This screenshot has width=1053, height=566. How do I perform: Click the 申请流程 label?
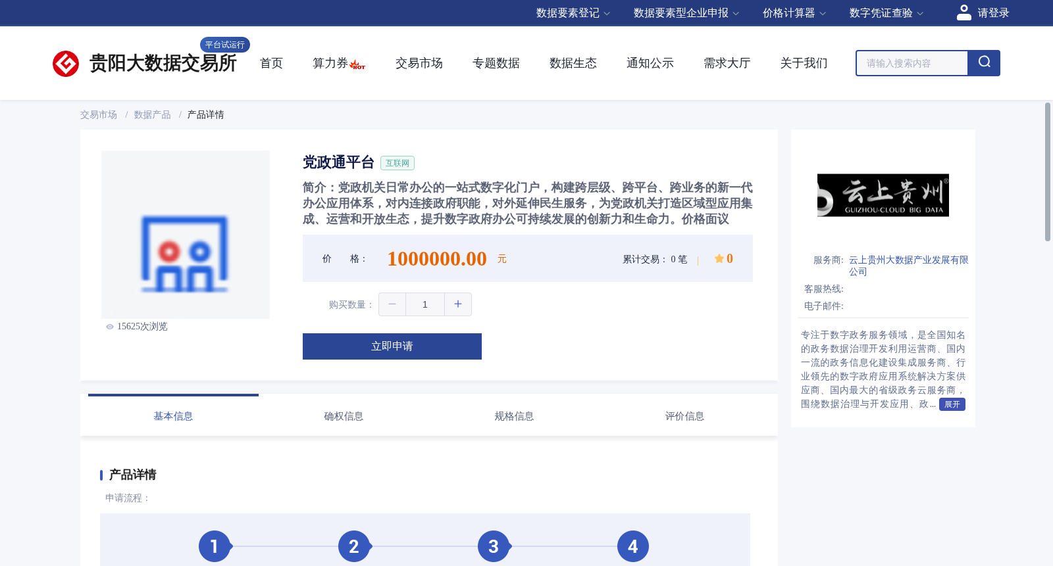[128, 498]
